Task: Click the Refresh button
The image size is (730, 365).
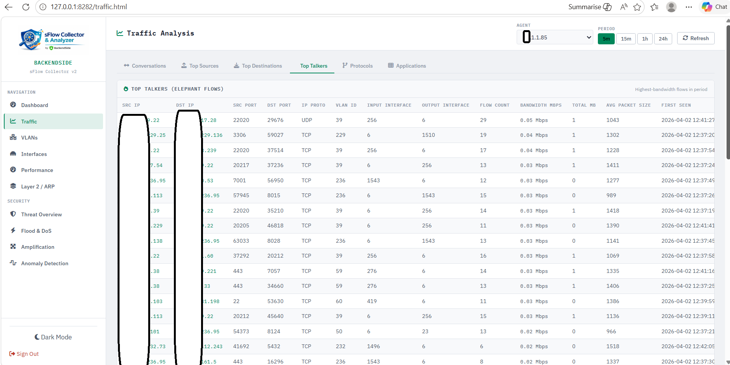Action: tap(696, 38)
